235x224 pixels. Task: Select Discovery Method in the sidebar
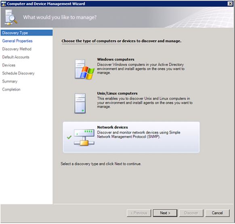[x=17, y=49]
